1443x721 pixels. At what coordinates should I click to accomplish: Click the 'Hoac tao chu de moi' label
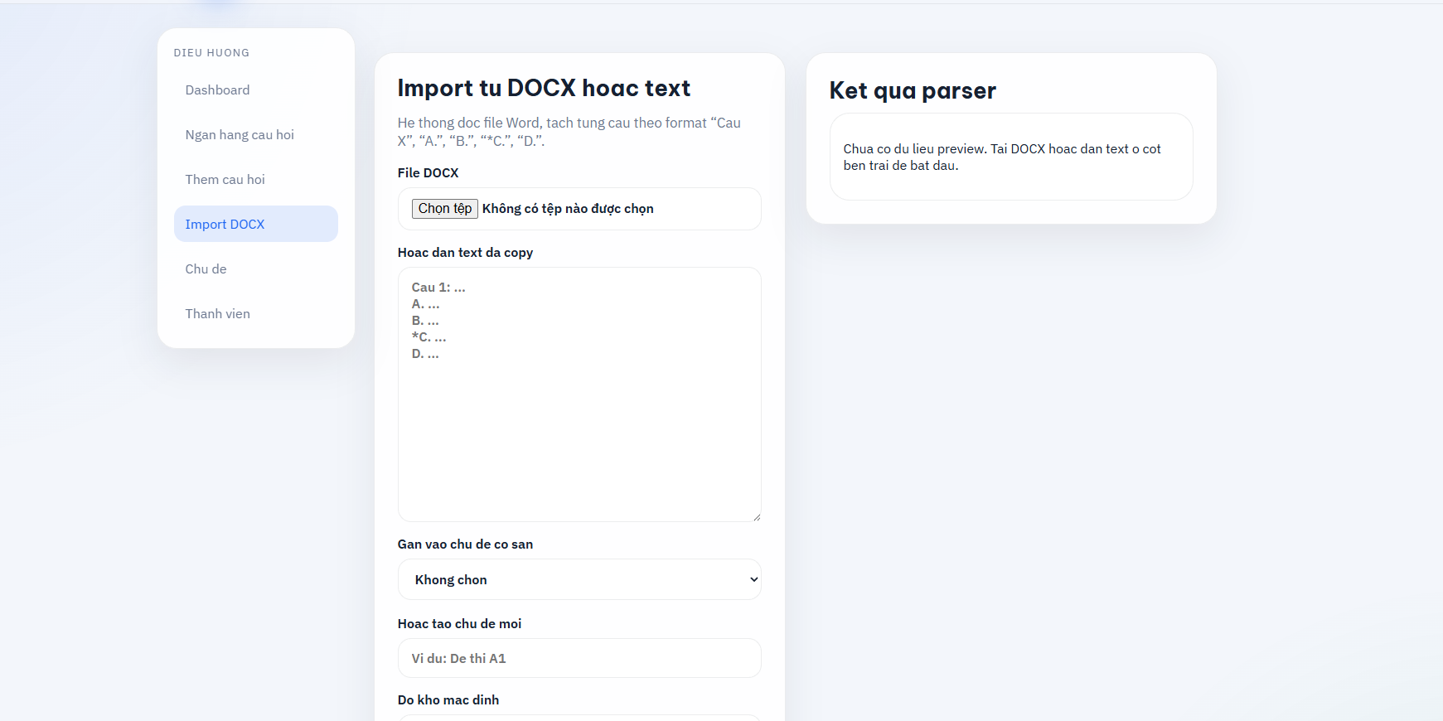pos(459,624)
